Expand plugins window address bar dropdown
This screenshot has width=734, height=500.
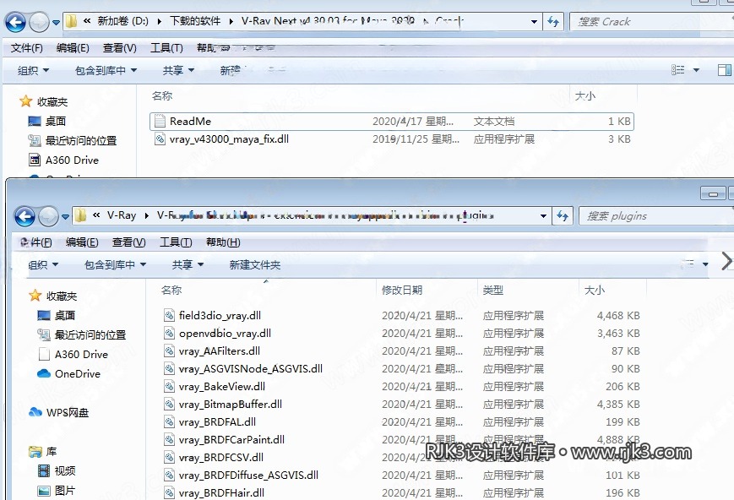543,216
